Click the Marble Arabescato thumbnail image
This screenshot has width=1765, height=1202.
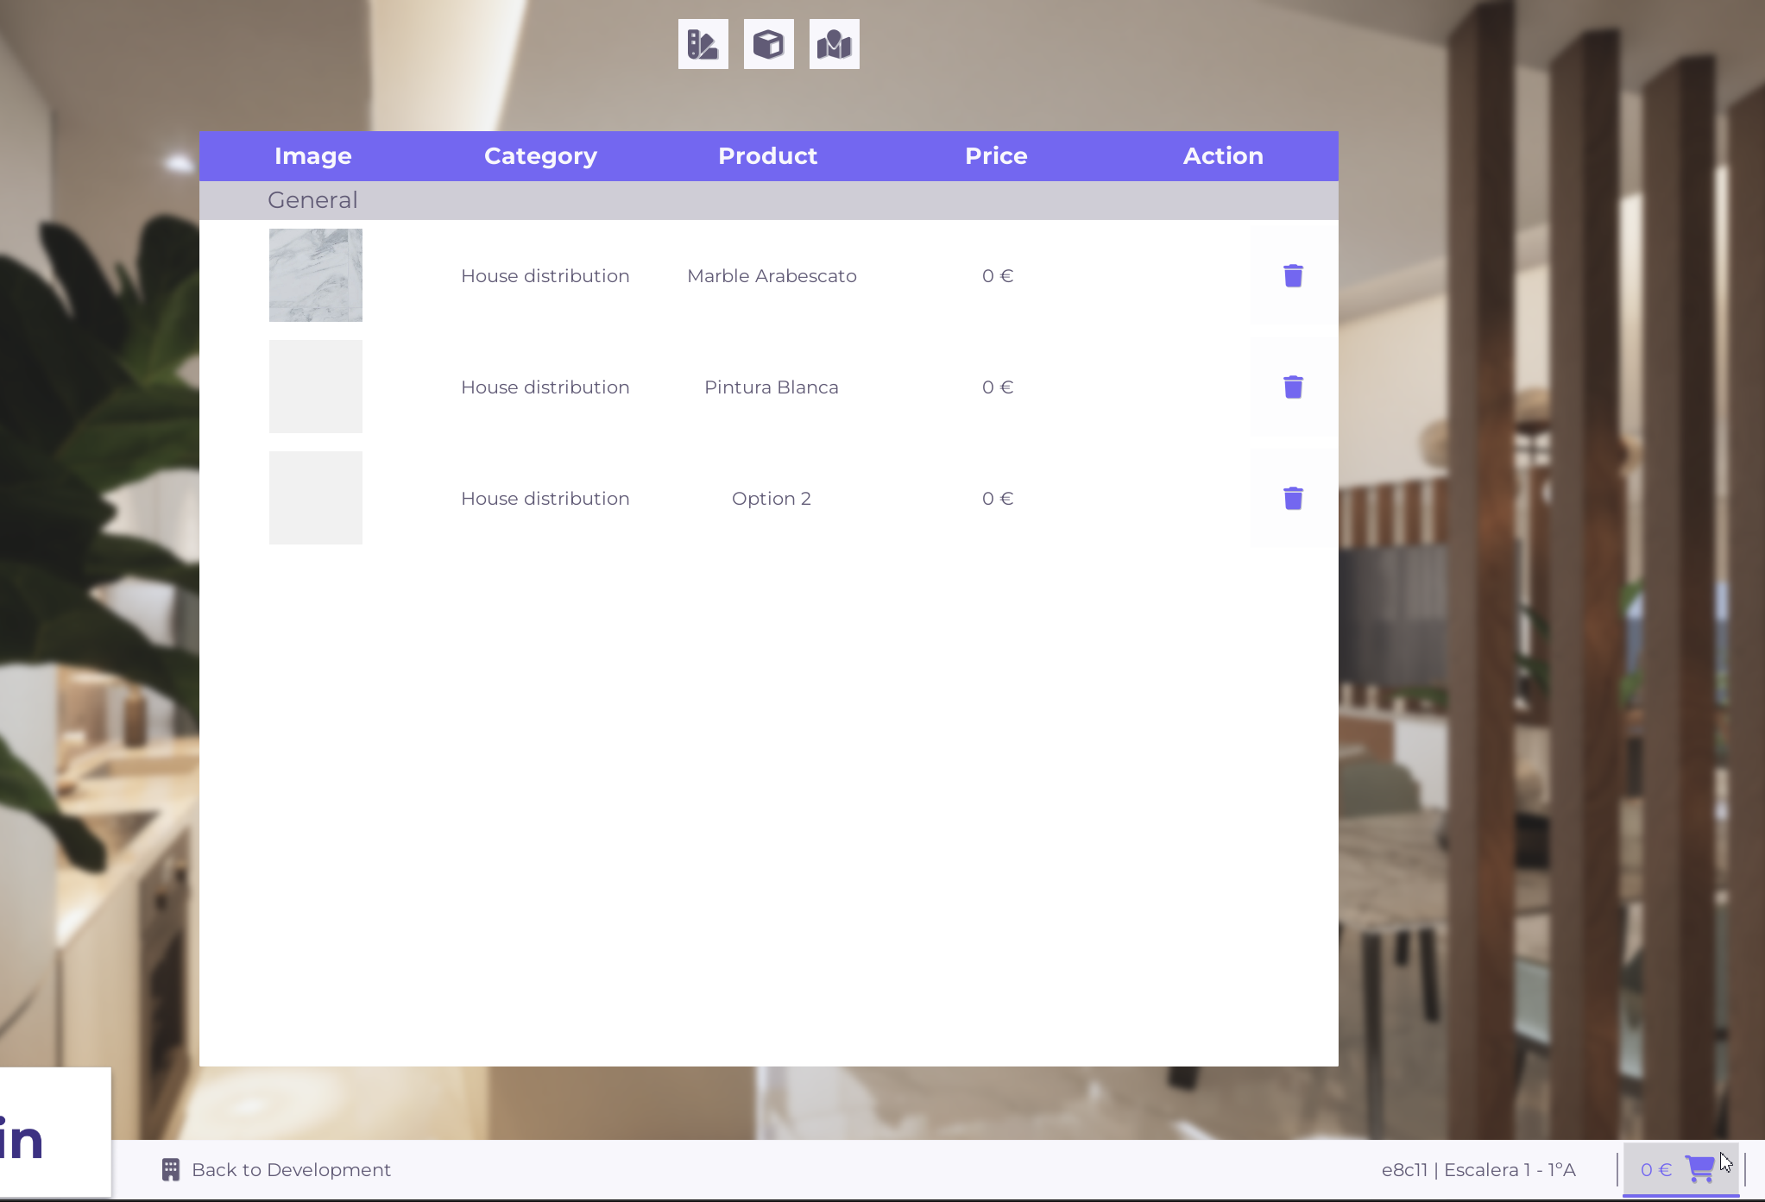(316, 275)
